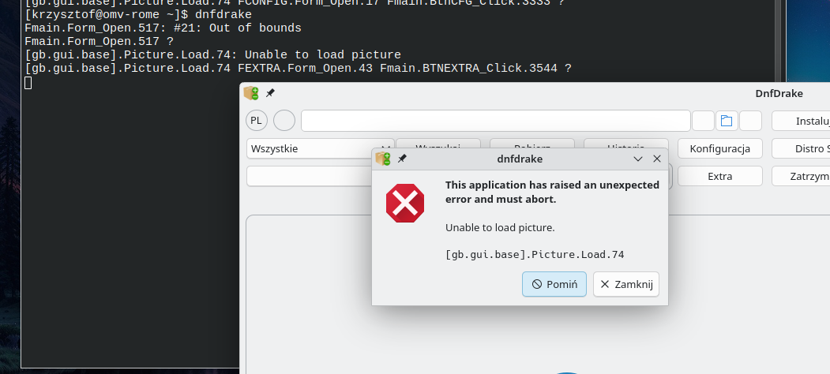Screen dimensions: 830x374
Task: Open the Wszystkie dropdown in DnfDrake
Action: coord(320,148)
